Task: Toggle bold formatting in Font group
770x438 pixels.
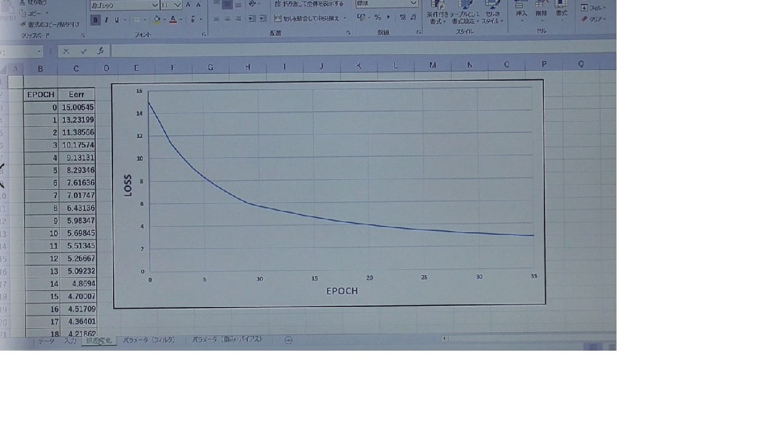Action: click(x=95, y=20)
